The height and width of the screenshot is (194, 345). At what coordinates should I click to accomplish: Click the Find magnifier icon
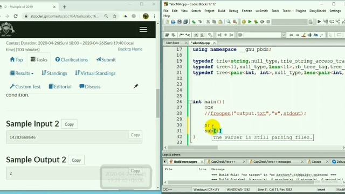[x=229, y=22]
